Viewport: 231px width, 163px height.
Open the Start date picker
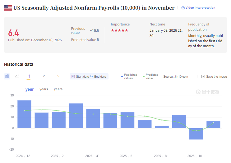pos(82,77)
